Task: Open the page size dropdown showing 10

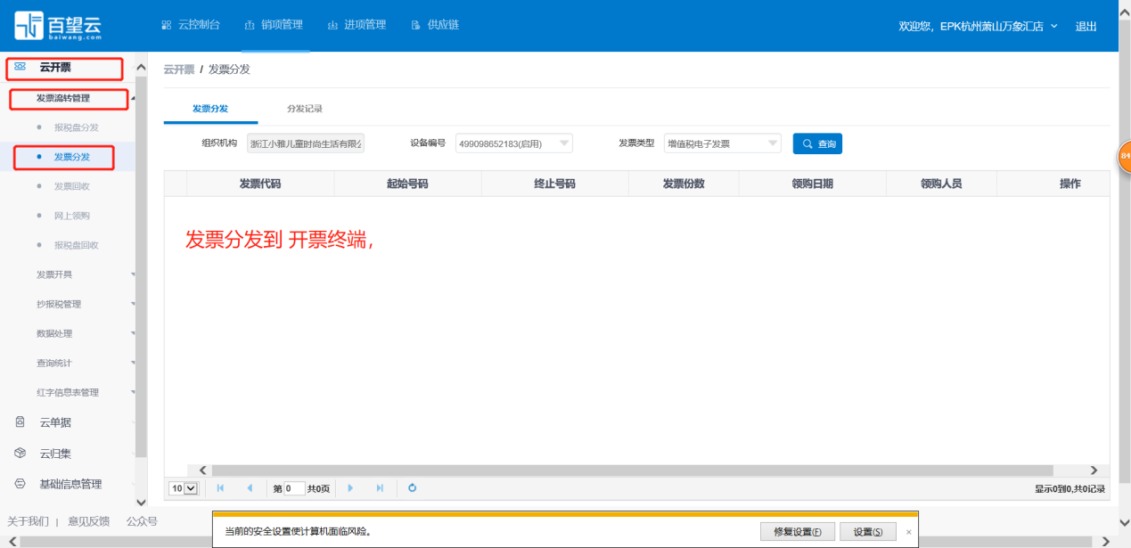Action: (x=184, y=488)
